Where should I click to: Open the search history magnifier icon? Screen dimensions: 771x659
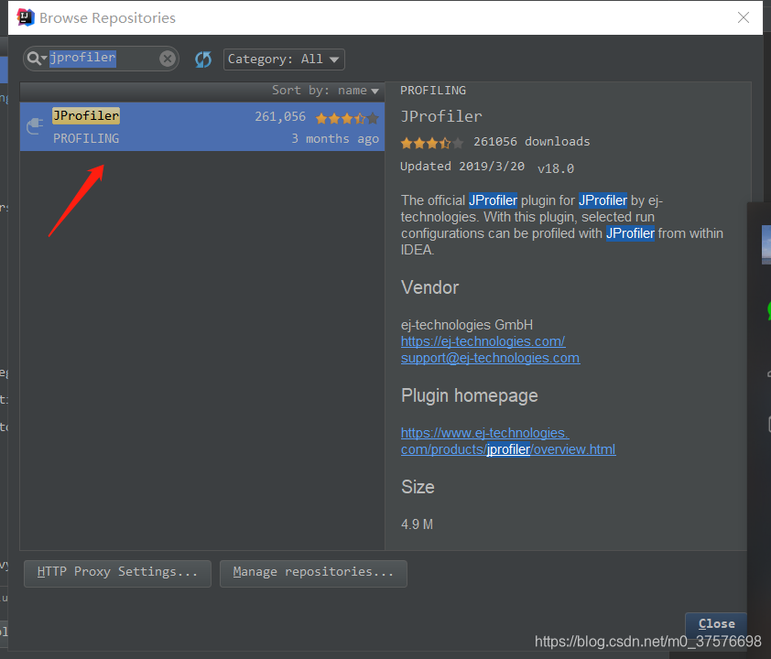(x=37, y=59)
